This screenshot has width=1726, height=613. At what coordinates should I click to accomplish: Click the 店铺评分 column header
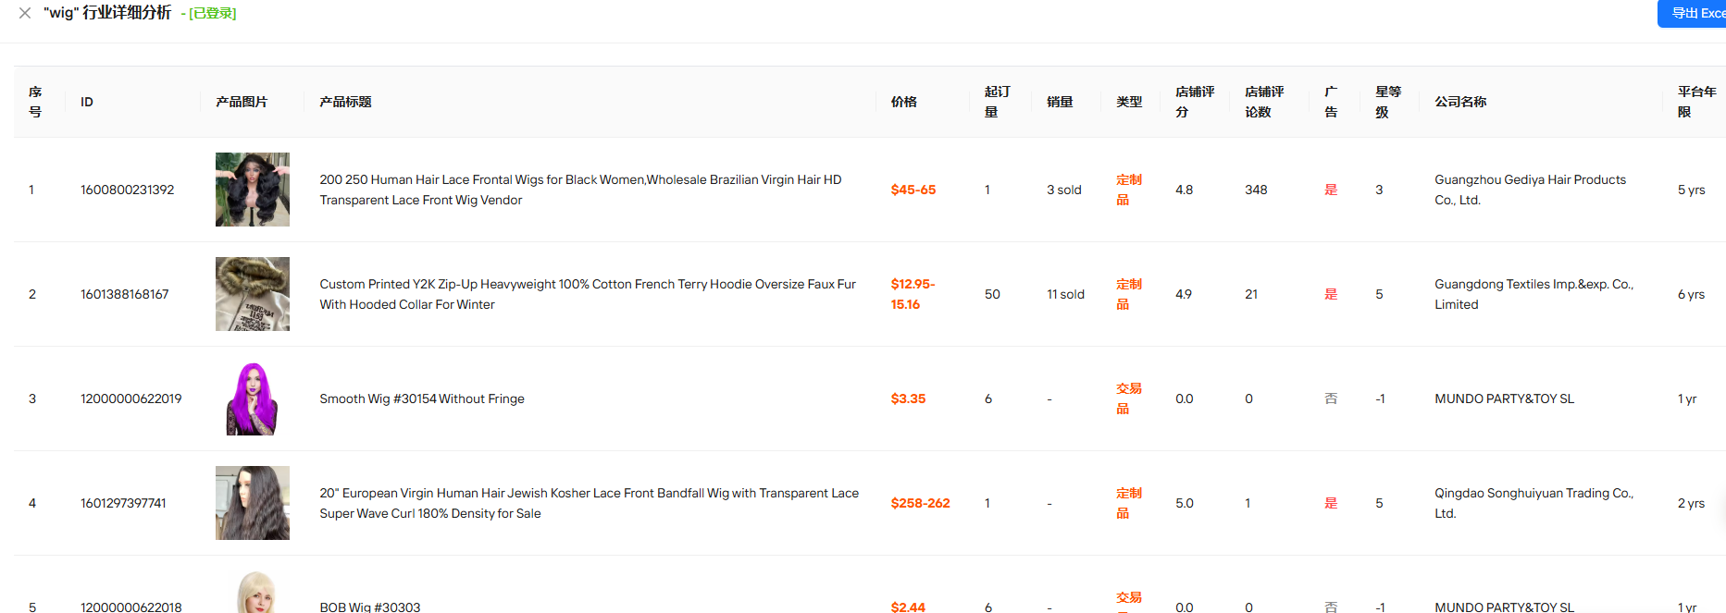tap(1194, 102)
